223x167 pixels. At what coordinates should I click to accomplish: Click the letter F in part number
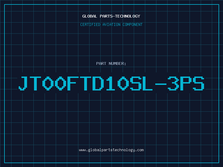[x=73, y=83]
